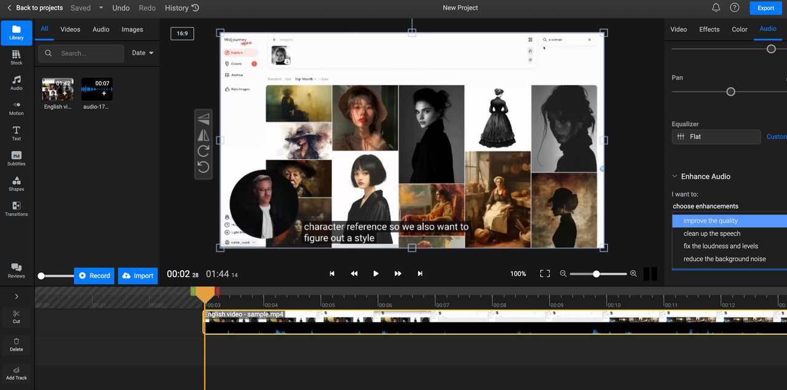Select the English video thumbnail

click(58, 89)
